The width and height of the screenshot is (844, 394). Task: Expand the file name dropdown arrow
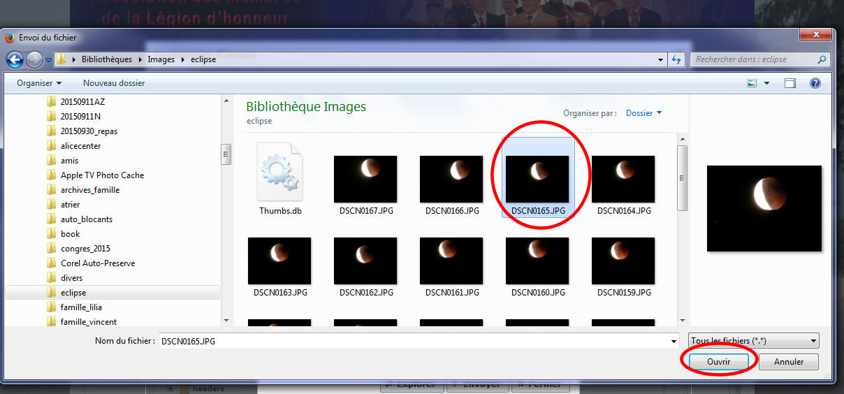point(674,341)
